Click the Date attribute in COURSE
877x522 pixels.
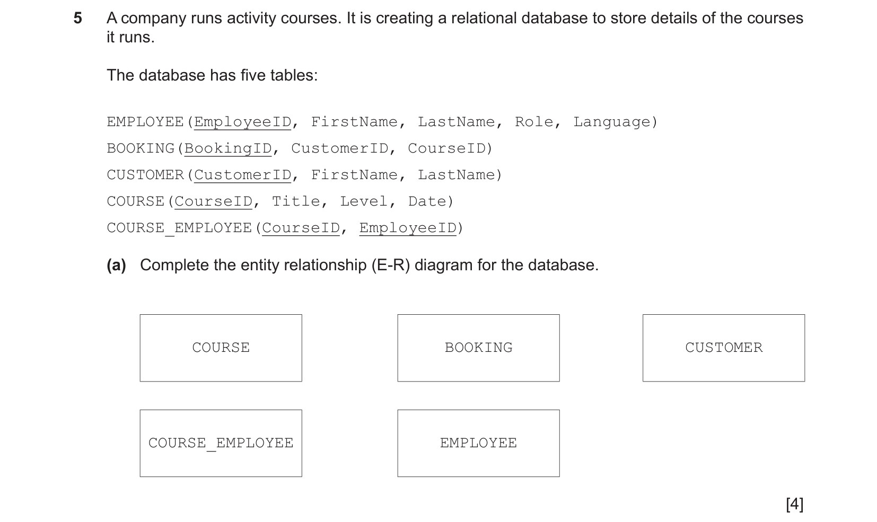tap(427, 202)
